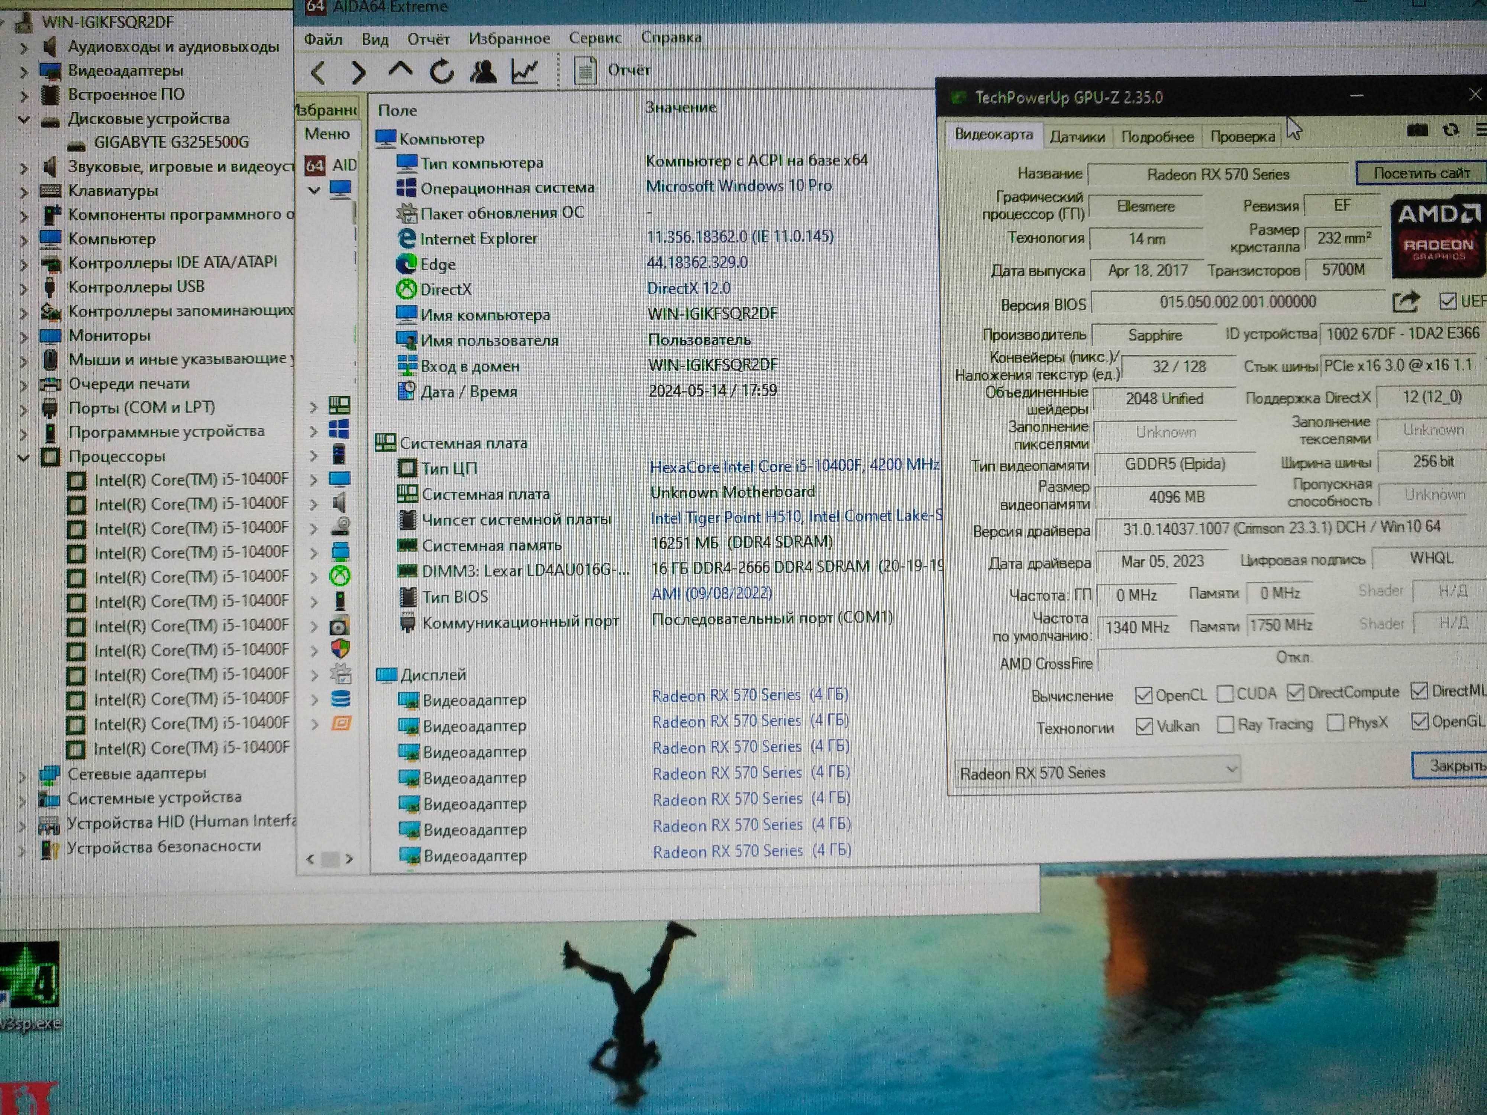The image size is (1487, 1115).
Task: Click Посетить сайт button in GPU-Z
Action: (1421, 173)
